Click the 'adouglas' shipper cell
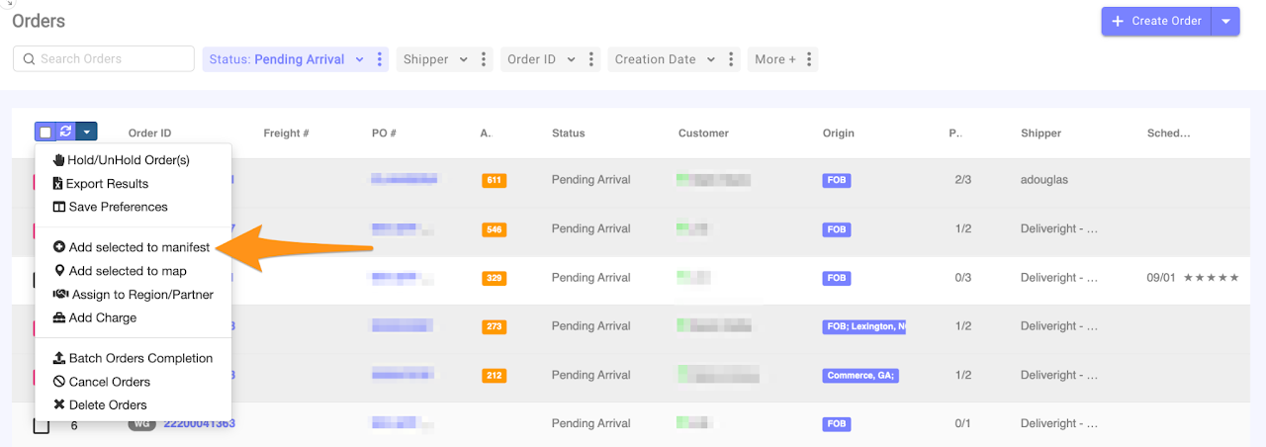The height and width of the screenshot is (447, 1266). click(x=1043, y=180)
